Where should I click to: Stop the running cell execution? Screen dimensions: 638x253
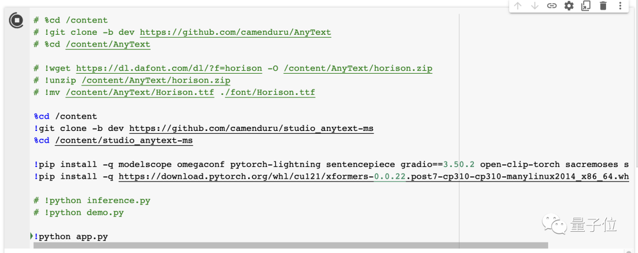coord(16,21)
